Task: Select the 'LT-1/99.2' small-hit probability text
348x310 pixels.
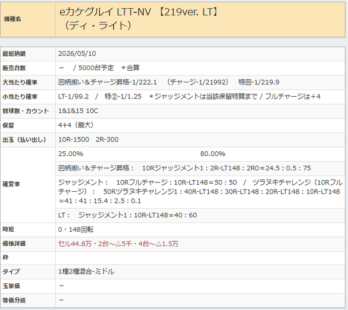Action: [74, 96]
